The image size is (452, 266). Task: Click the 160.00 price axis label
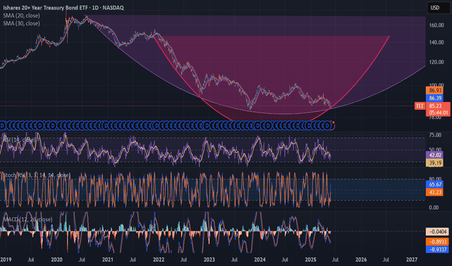tap(436, 25)
